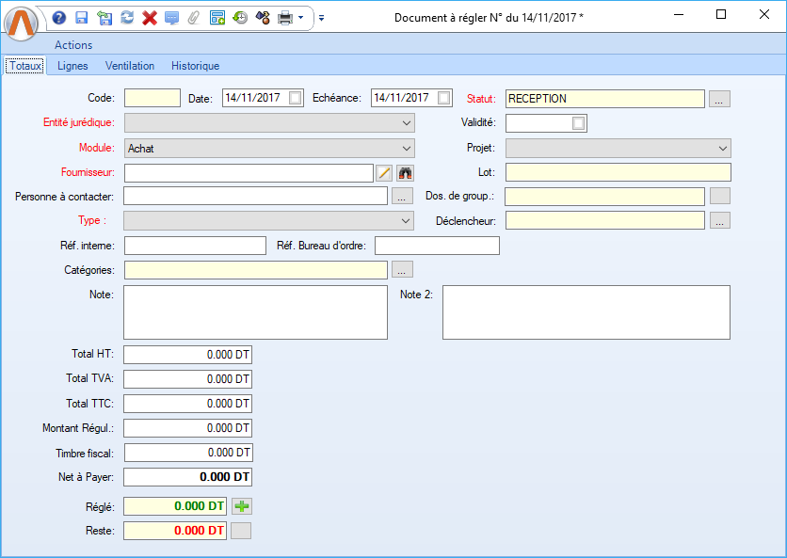787x558 pixels.
Task: Click the binoculars search icon beside Fournisseur
Action: 406,172
